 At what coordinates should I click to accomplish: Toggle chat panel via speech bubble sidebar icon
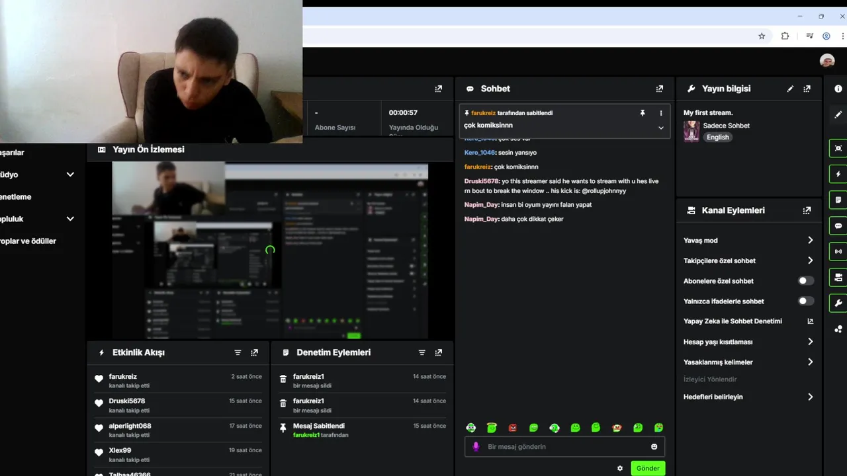838,225
